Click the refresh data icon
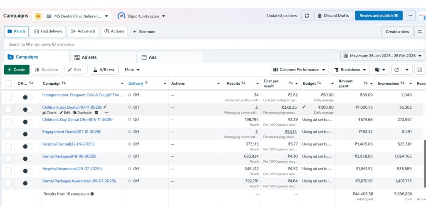This screenshot has width=426, height=221. [307, 16]
